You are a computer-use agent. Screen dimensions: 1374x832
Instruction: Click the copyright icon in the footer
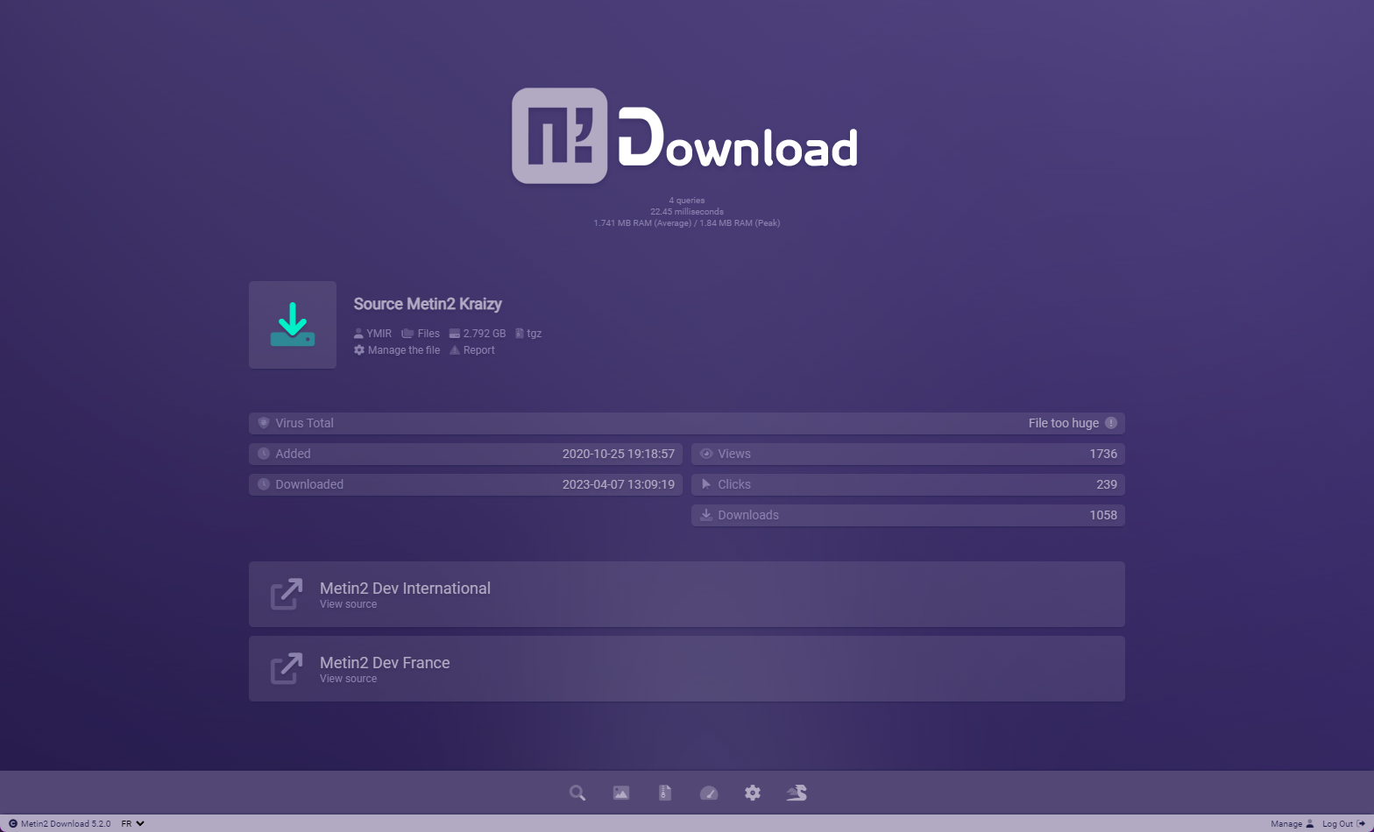pos(13,824)
